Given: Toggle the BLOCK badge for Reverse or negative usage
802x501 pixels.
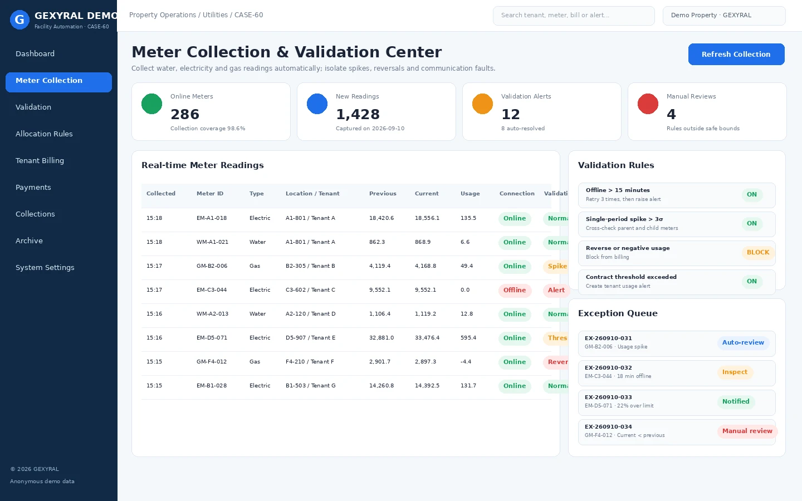Looking at the screenshot, I should pos(758,253).
